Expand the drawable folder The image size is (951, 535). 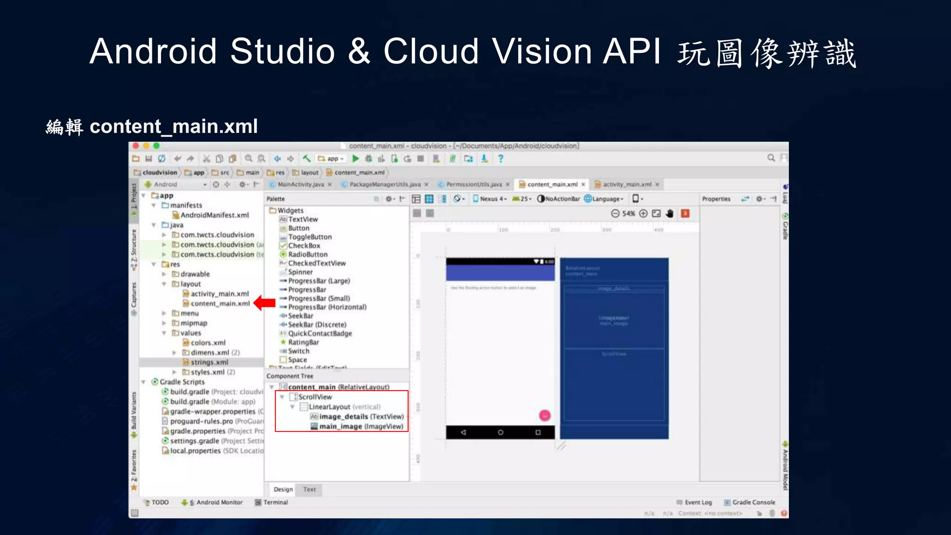(164, 274)
